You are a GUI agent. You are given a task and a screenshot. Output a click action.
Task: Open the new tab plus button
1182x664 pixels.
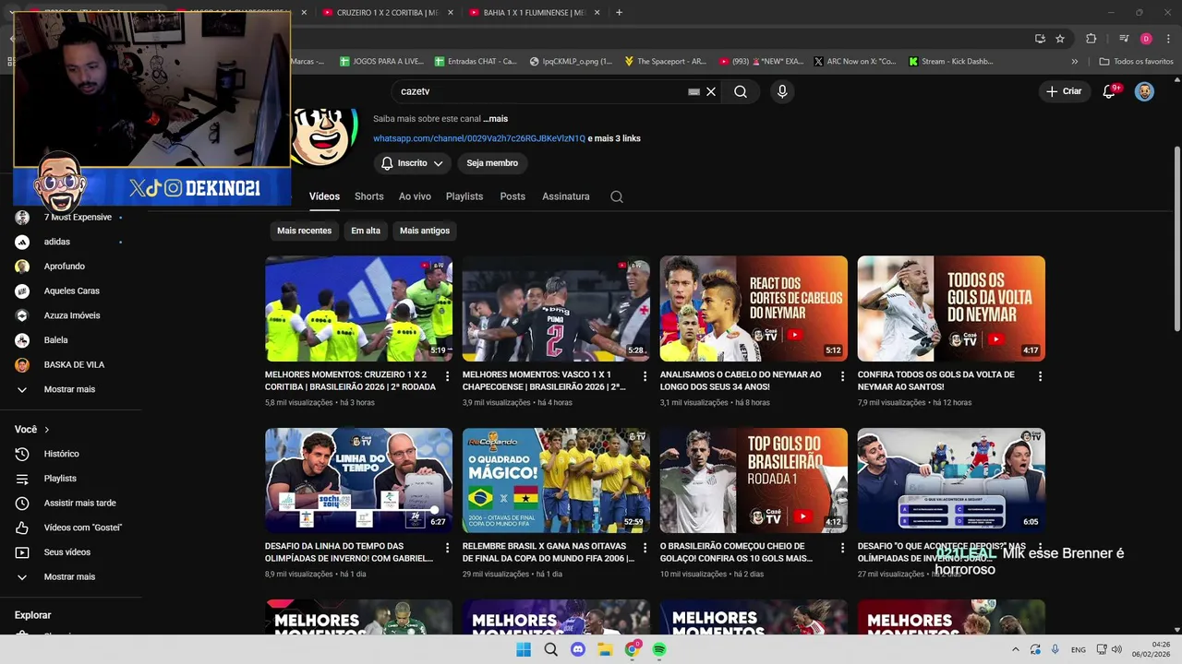click(x=619, y=12)
